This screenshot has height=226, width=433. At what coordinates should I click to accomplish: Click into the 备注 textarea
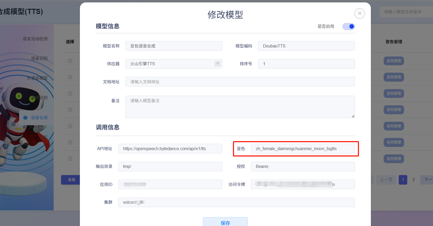pos(240,107)
